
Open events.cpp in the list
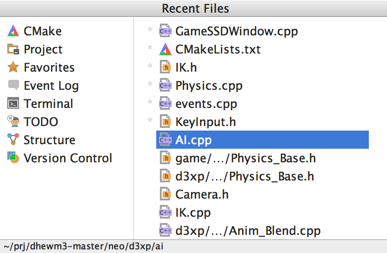click(206, 104)
